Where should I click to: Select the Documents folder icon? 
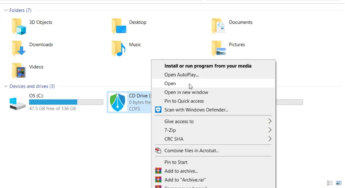(218, 27)
